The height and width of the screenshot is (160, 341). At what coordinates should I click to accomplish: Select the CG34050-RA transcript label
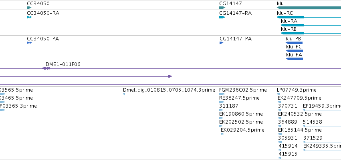[x=43, y=13]
